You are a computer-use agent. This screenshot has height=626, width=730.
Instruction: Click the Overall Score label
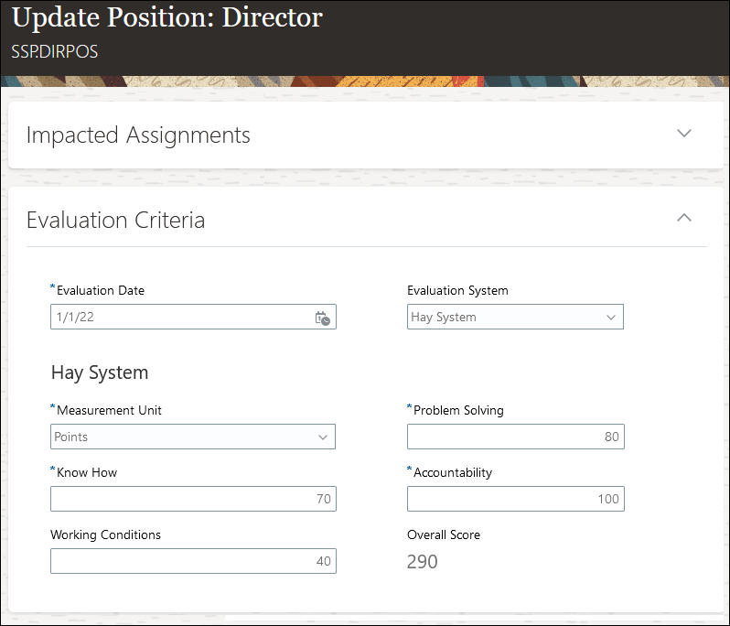[444, 534]
